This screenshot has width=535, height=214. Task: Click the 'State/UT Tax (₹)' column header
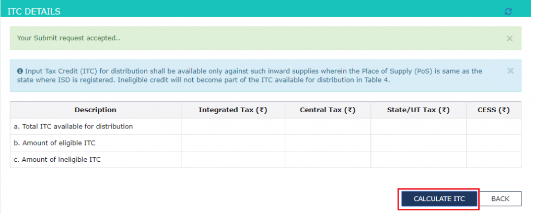(418, 110)
